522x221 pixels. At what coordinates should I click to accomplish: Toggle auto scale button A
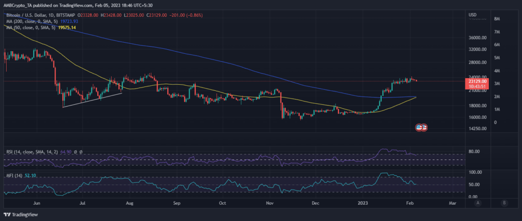point(478,203)
